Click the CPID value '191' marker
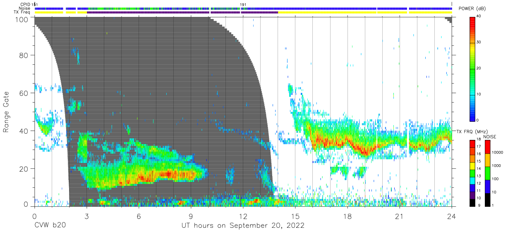Viewport: 508px width, 234px height. [243, 5]
